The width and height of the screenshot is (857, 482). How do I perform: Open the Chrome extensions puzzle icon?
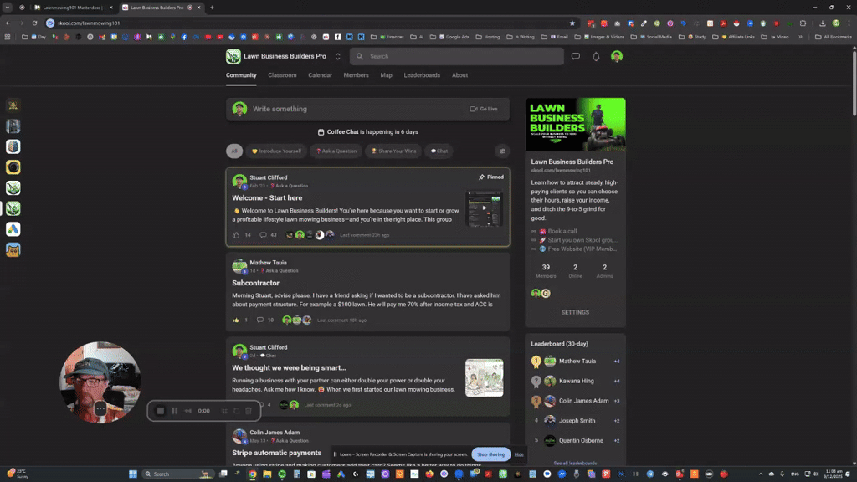(803, 23)
